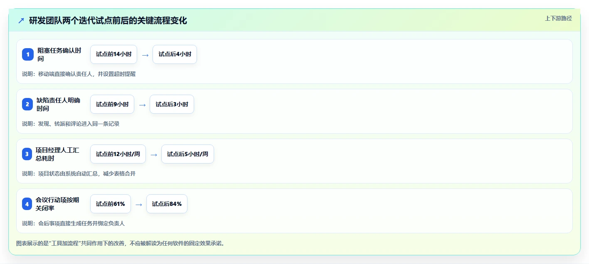Click the 阻塞任务确认时间 heading
This screenshot has width=589, height=264.
point(59,54)
